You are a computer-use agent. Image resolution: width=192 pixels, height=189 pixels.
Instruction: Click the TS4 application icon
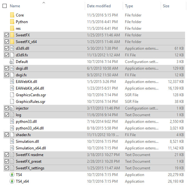(x=12, y=174)
